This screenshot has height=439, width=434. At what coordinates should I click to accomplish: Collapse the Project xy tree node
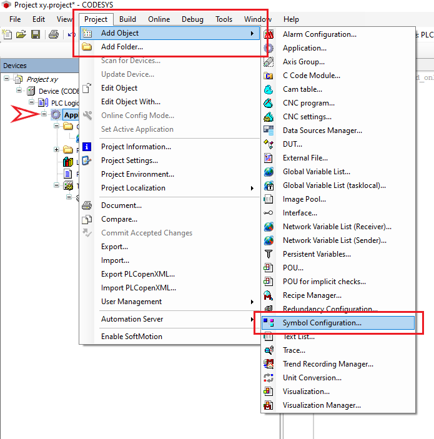pyautogui.click(x=7, y=79)
